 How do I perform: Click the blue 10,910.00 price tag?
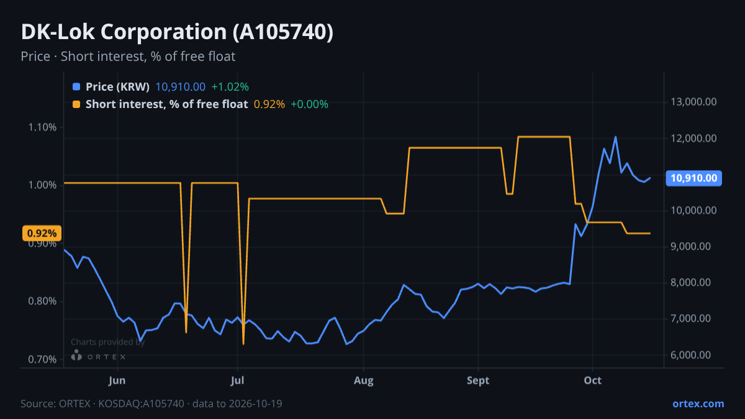695,178
